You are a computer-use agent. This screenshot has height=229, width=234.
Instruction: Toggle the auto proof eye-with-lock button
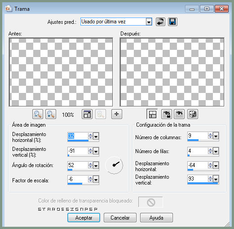pos(167,114)
